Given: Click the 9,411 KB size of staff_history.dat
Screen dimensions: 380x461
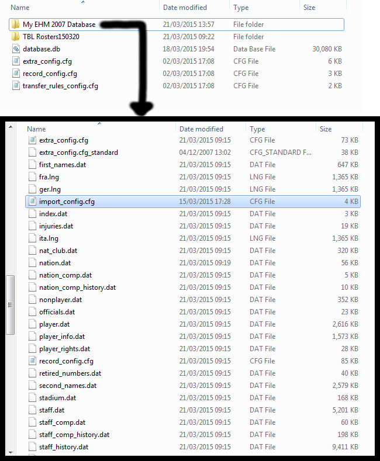Looking at the screenshot, I should (346, 447).
